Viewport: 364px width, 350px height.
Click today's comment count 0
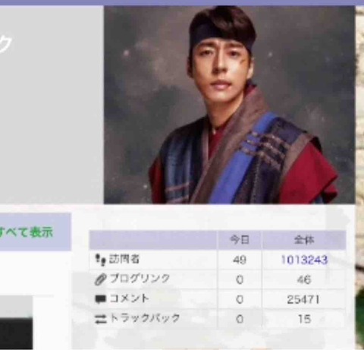[x=240, y=300]
